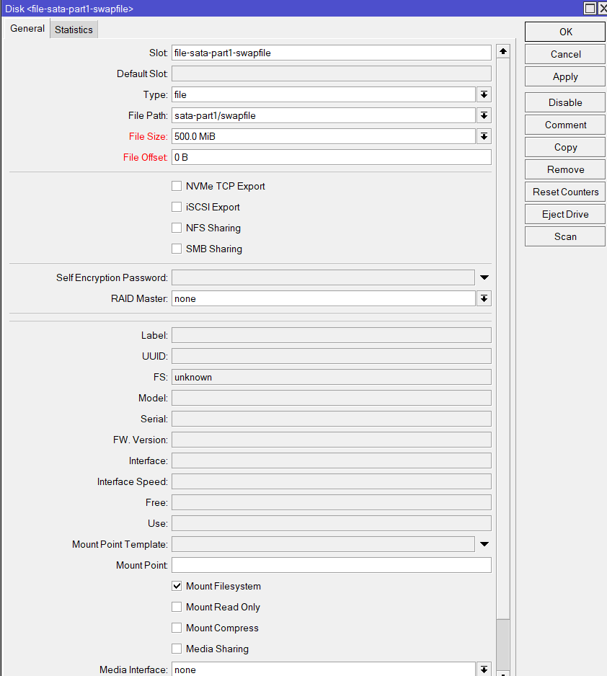Switch to the Statistics tab

(x=74, y=30)
